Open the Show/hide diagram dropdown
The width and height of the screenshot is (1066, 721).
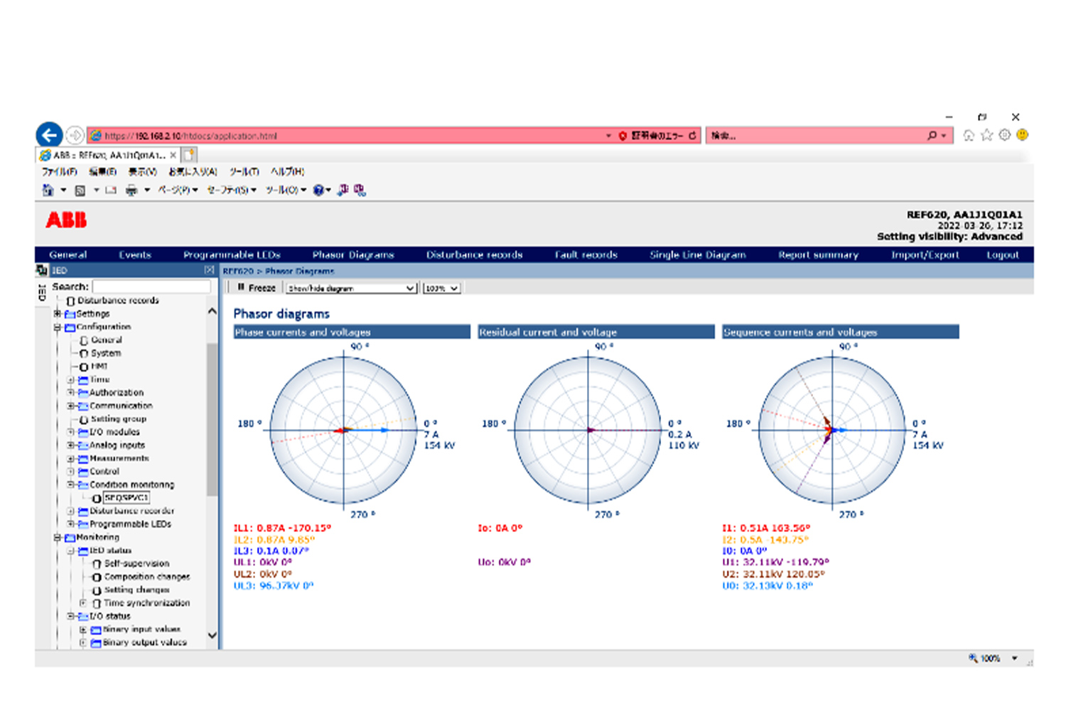click(x=351, y=288)
